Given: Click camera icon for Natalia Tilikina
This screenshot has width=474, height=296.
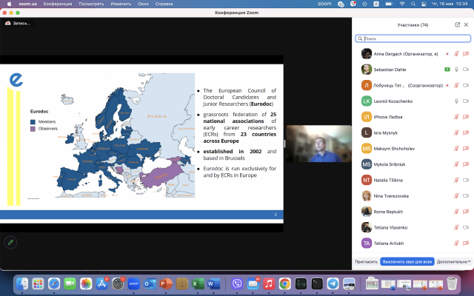Looking at the screenshot, I should pos(466,180).
